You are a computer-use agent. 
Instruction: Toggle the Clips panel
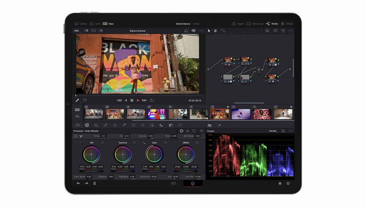tap(108, 24)
